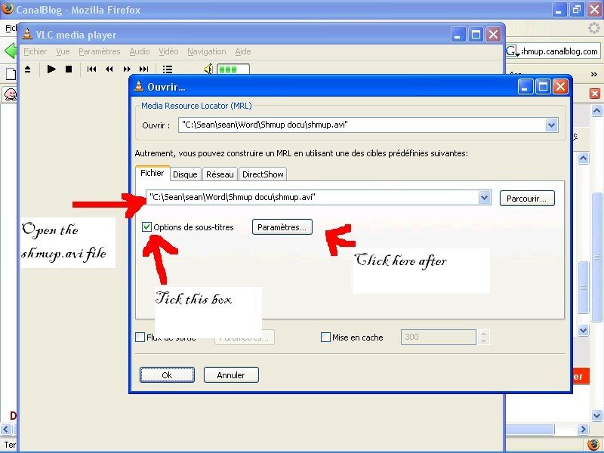This screenshot has height=453, width=604.
Task: Open the Audio menu in VLC
Action: [140, 51]
